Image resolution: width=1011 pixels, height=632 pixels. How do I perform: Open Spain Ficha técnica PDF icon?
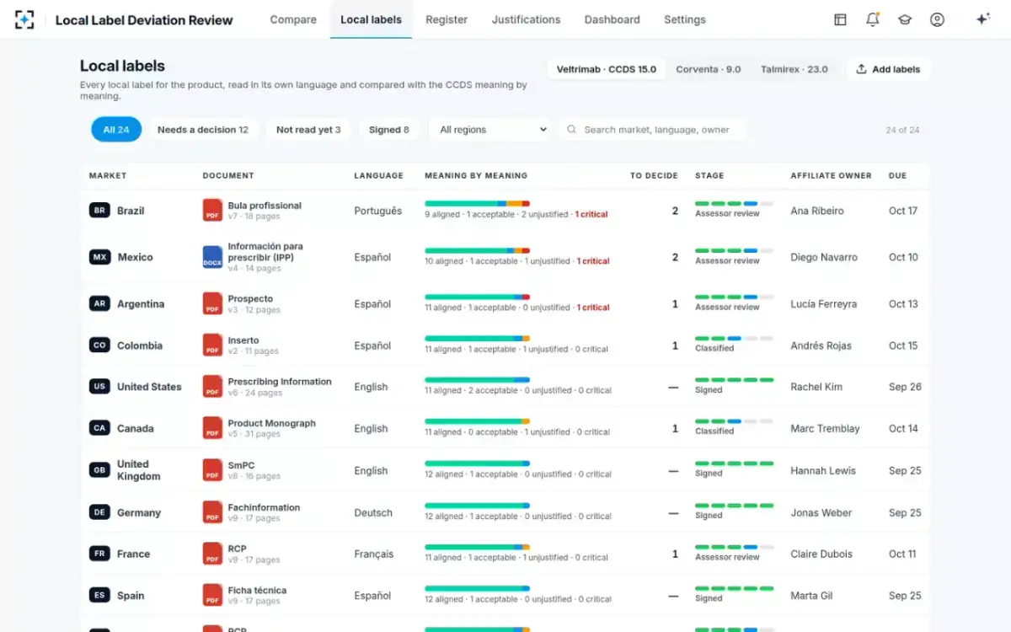pos(212,595)
